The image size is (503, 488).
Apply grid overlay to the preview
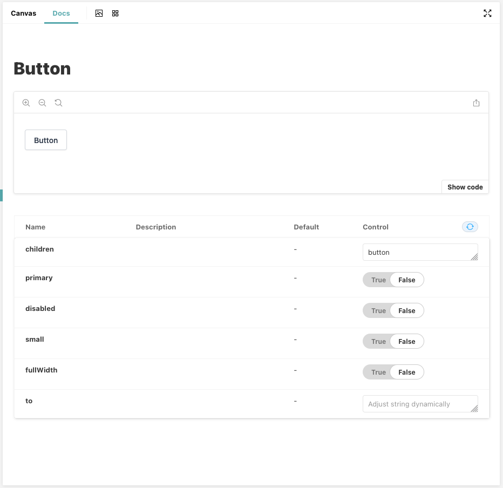pyautogui.click(x=115, y=13)
